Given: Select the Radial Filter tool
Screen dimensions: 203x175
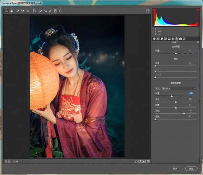Looking at the screenshot, I should click(60, 11).
